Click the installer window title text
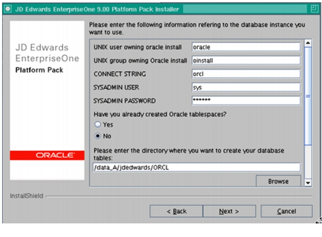The height and width of the screenshot is (237, 322). click(97, 9)
